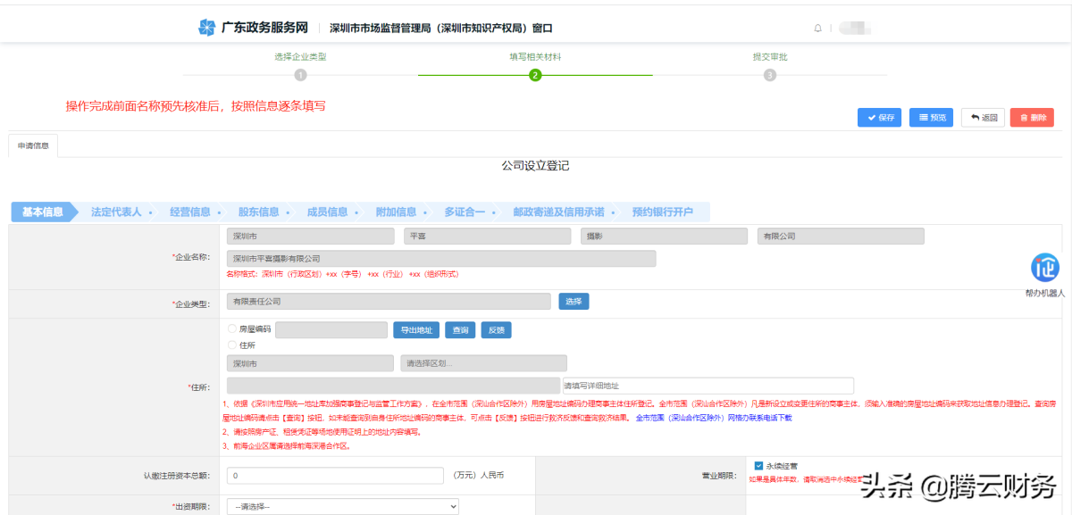Click step 1 circle for selecting enterprise type
1072x515 pixels.
coord(300,76)
